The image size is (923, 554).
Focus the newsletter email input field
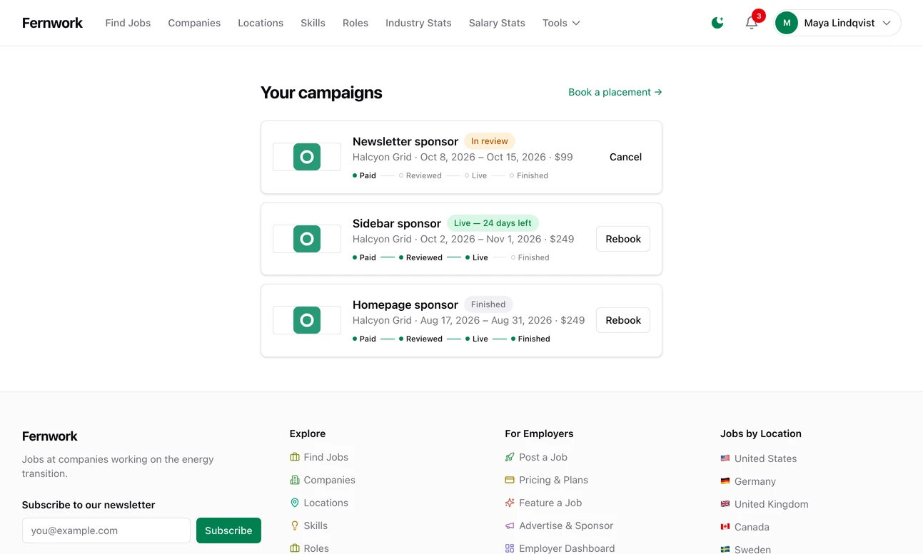tap(106, 530)
